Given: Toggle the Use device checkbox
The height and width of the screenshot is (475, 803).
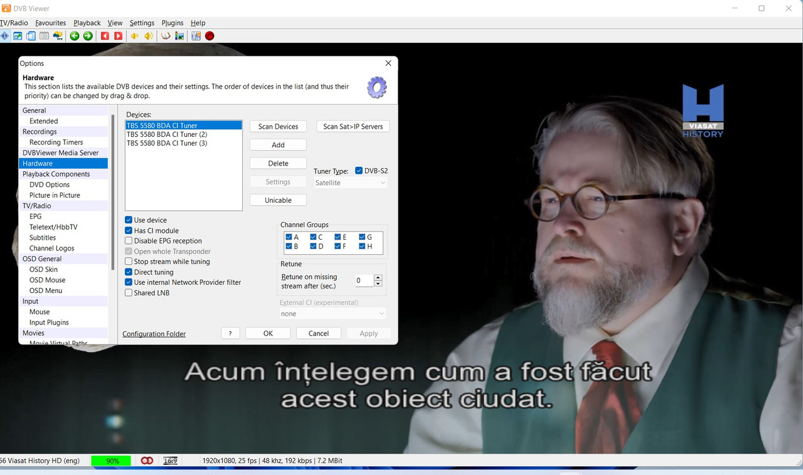Looking at the screenshot, I should [129, 220].
